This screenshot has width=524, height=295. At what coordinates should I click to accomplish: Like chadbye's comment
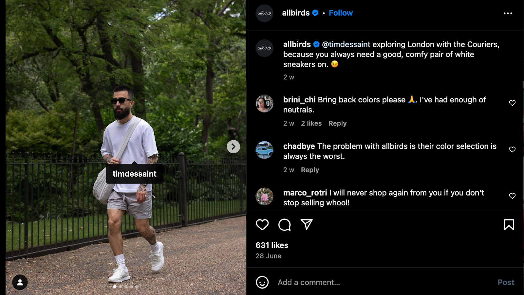point(512,149)
